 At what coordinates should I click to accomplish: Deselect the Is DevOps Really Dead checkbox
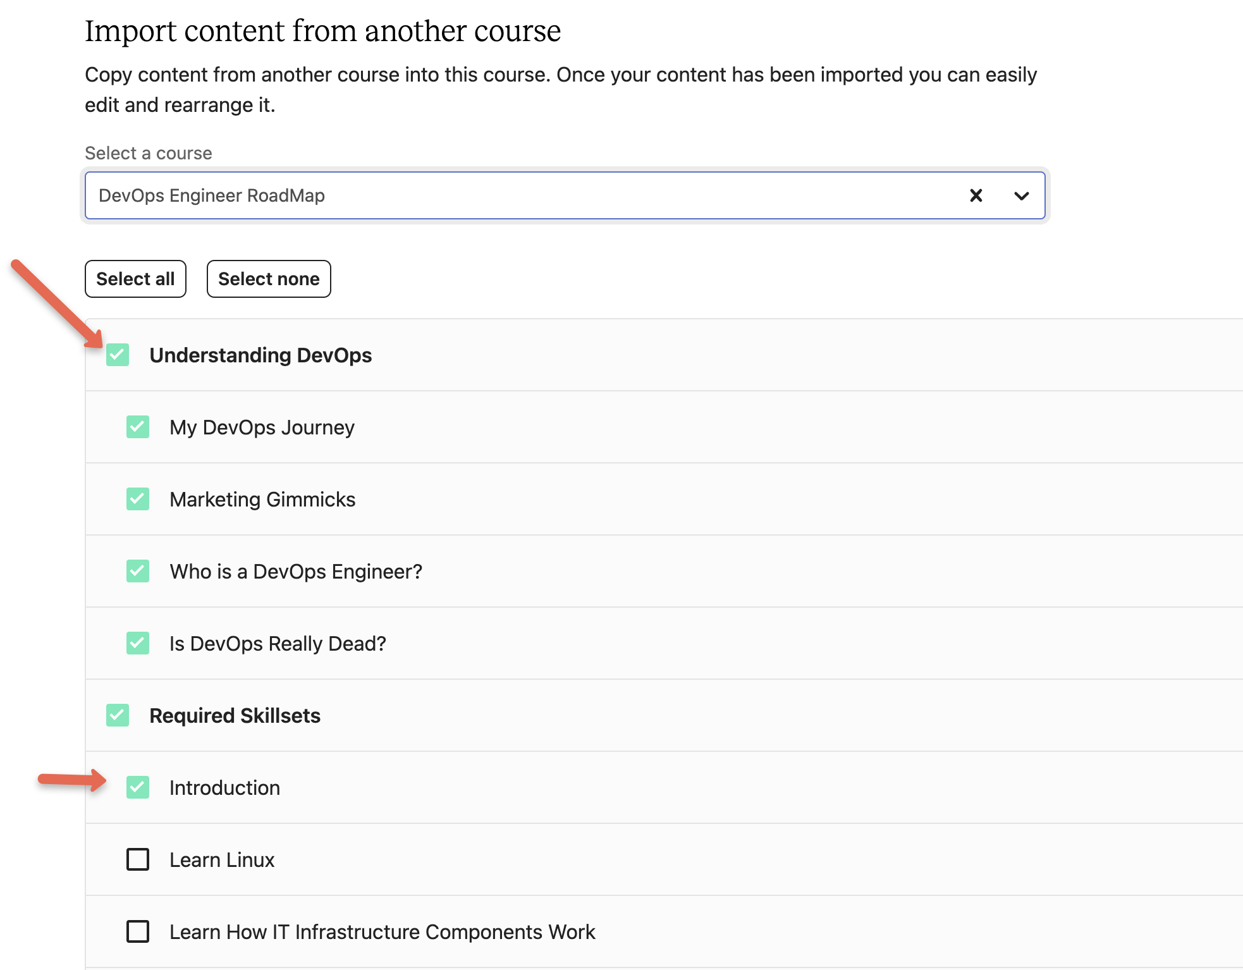138,643
